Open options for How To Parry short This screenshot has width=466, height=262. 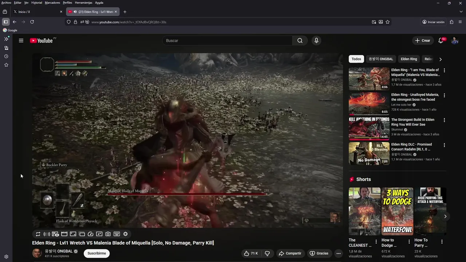[x=442, y=242]
